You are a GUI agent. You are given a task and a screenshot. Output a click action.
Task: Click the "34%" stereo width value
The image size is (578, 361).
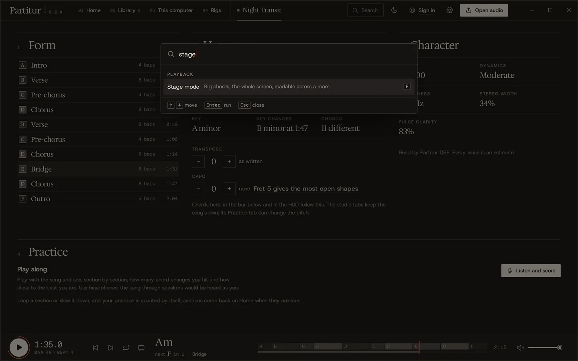click(487, 103)
